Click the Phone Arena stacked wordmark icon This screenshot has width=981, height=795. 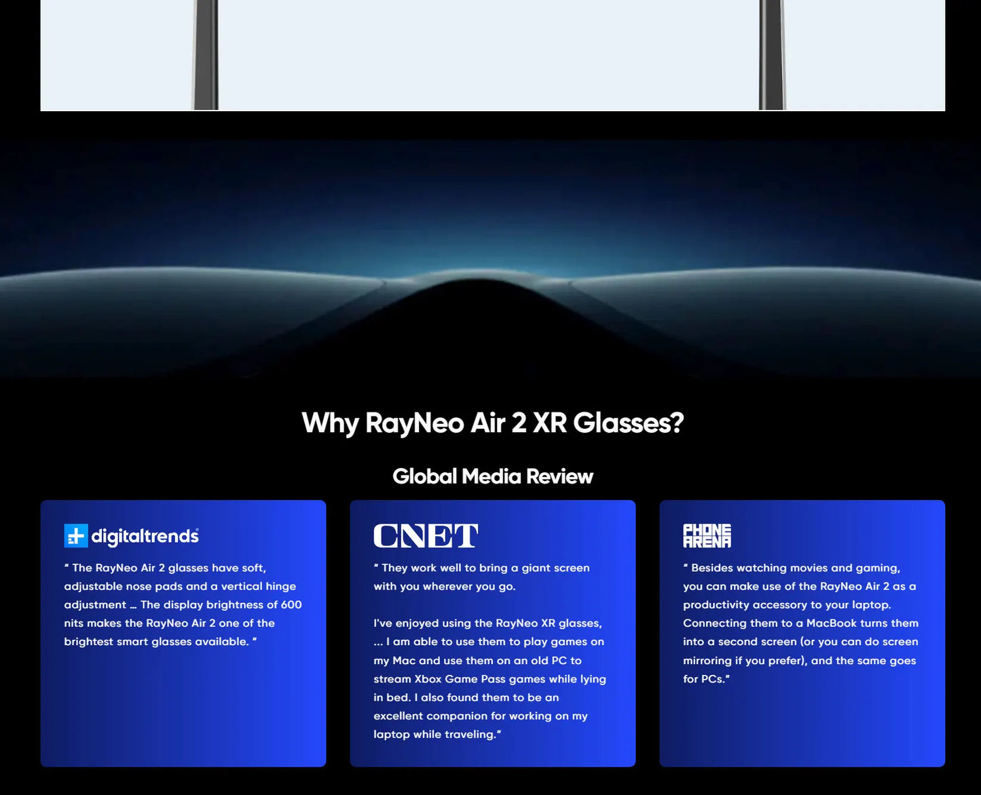point(706,535)
